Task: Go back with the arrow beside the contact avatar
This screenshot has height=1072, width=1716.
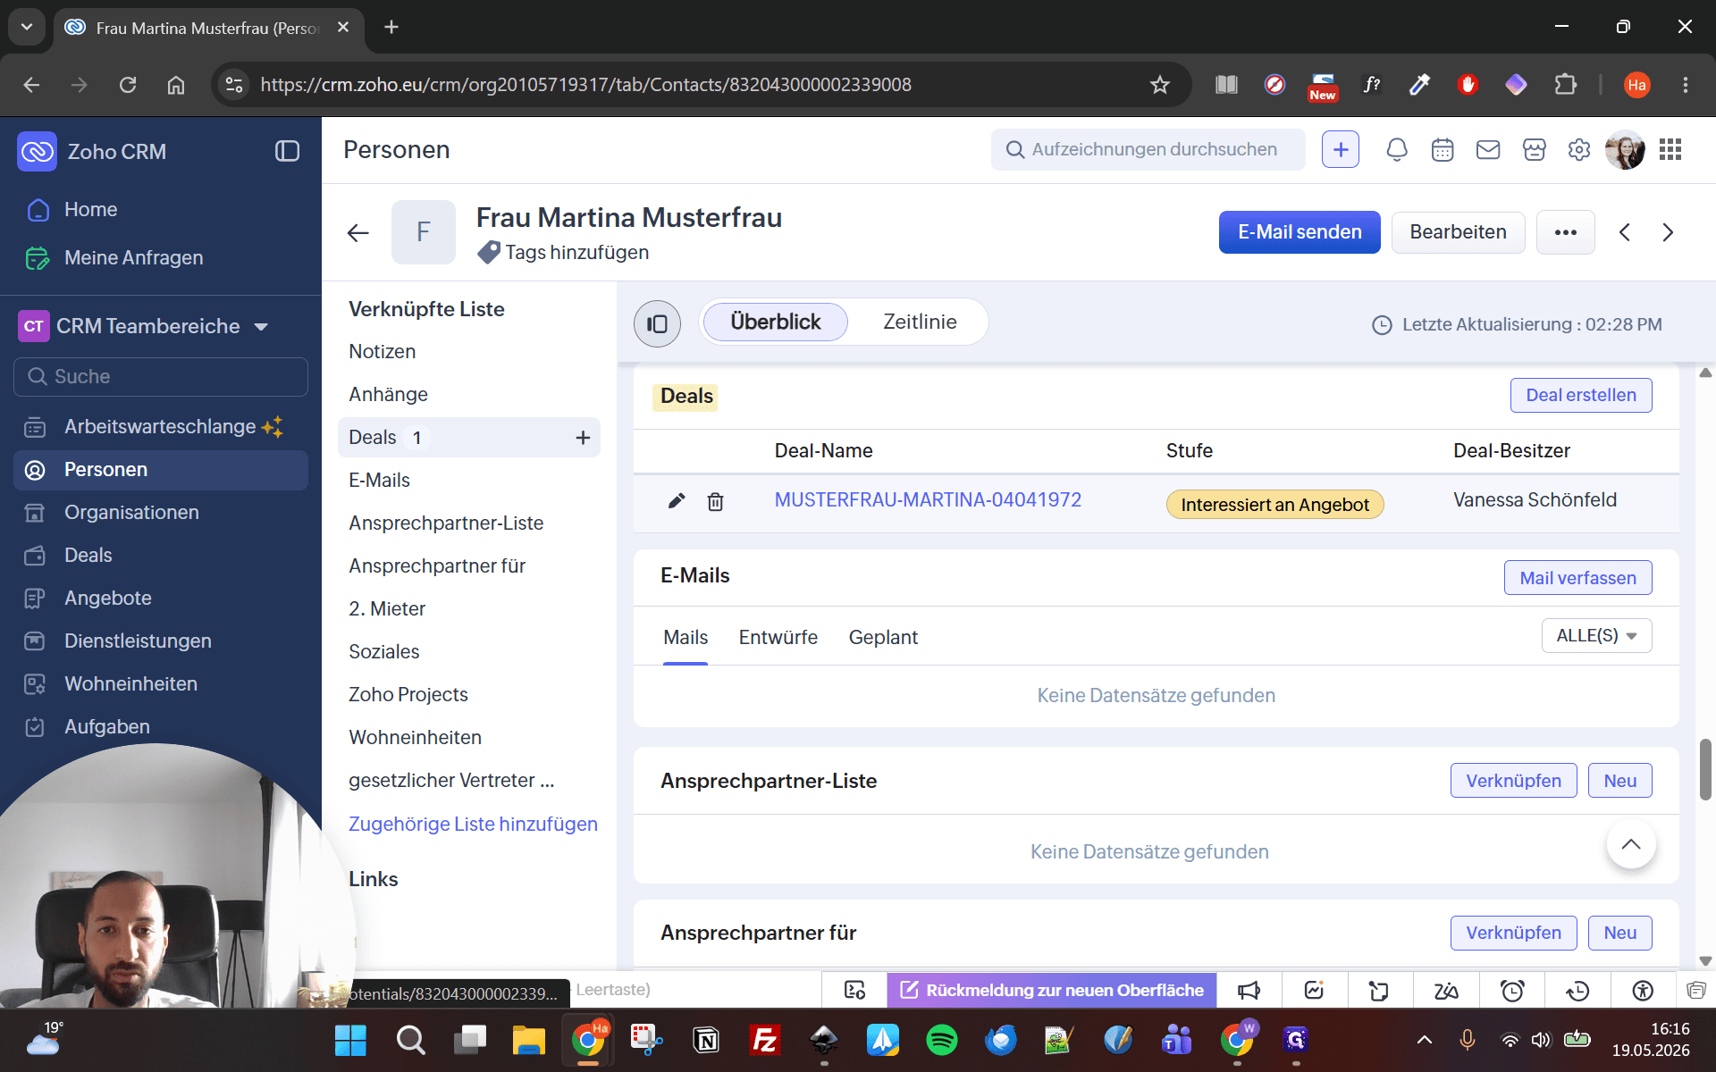Action: click(x=358, y=233)
